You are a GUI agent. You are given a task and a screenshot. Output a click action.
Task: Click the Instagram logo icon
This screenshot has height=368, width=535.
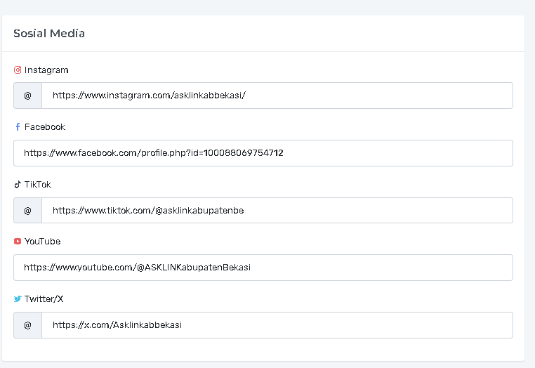(x=18, y=70)
